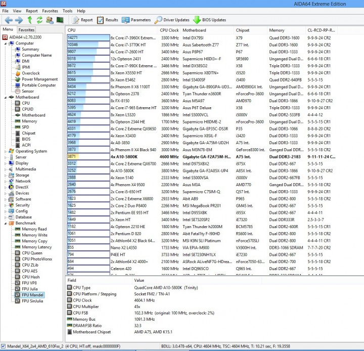Image resolution: width=364 pixels, height=351 pixels.
Task: Open the Report menu
Action: (x=31, y=11)
